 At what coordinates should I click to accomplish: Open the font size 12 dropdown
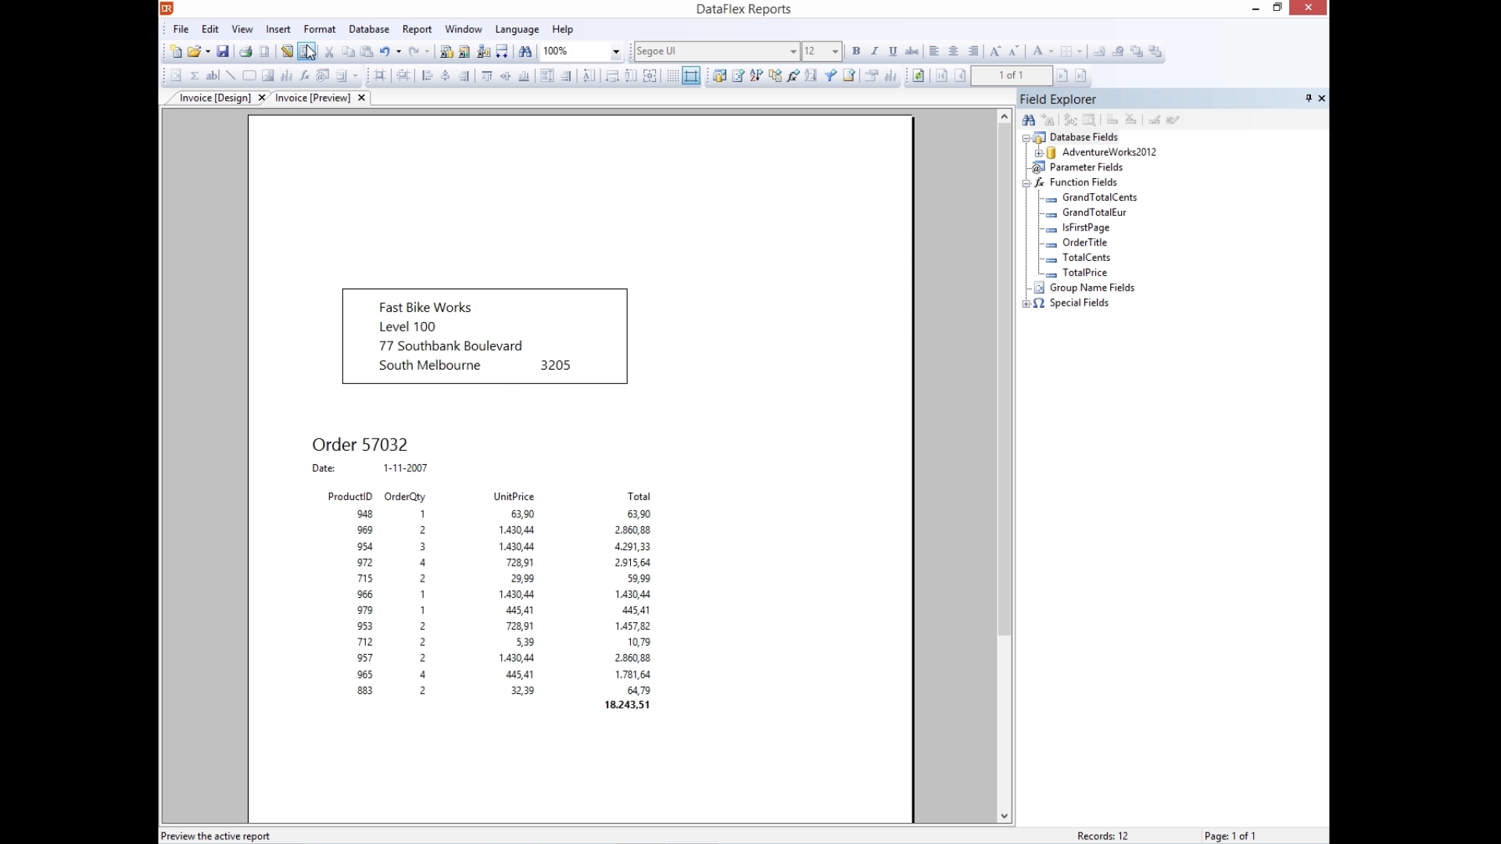[x=835, y=52]
